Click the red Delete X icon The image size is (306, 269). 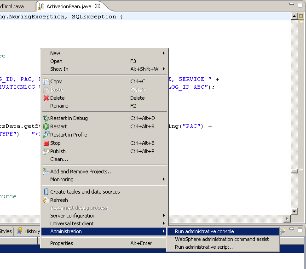point(46,98)
